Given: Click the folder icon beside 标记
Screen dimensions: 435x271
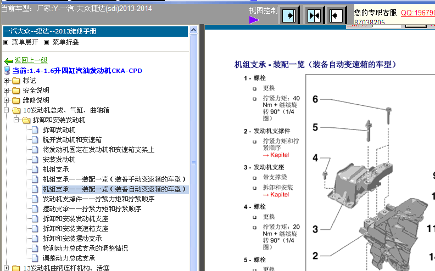Looking at the screenshot, I should click(16, 81).
